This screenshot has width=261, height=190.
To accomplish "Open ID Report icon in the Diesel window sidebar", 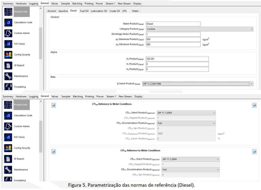I will coord(8,66).
